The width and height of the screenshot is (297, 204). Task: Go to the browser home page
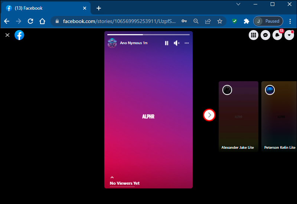(42, 21)
